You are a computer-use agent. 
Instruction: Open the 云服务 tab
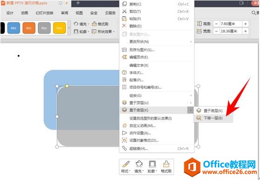(110, 13)
